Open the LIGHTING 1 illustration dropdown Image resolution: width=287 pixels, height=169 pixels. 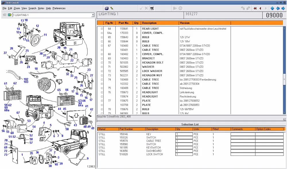pyautogui.click(x=93, y=15)
